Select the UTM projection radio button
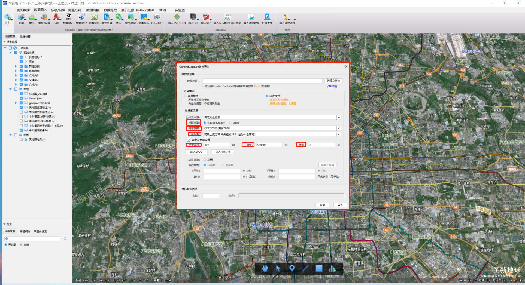 click(230, 123)
